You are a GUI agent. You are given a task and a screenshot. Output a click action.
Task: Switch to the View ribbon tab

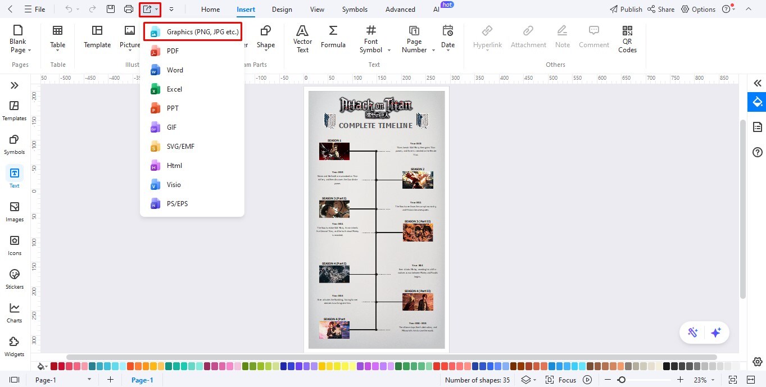coord(317,9)
